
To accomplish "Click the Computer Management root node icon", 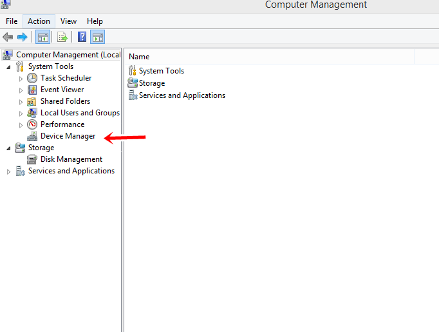I will click(7, 55).
